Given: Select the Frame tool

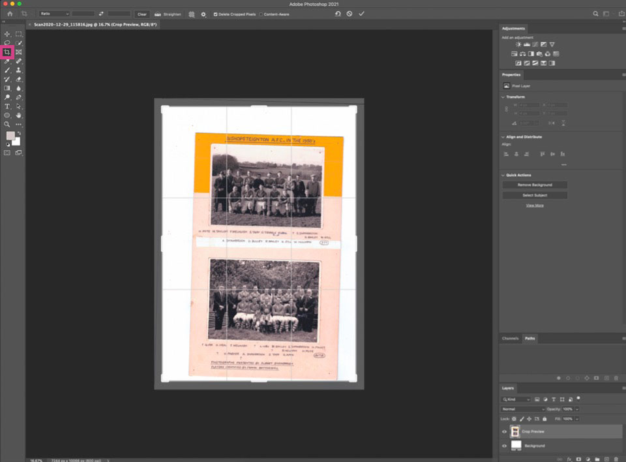Looking at the screenshot, I should click(x=19, y=52).
